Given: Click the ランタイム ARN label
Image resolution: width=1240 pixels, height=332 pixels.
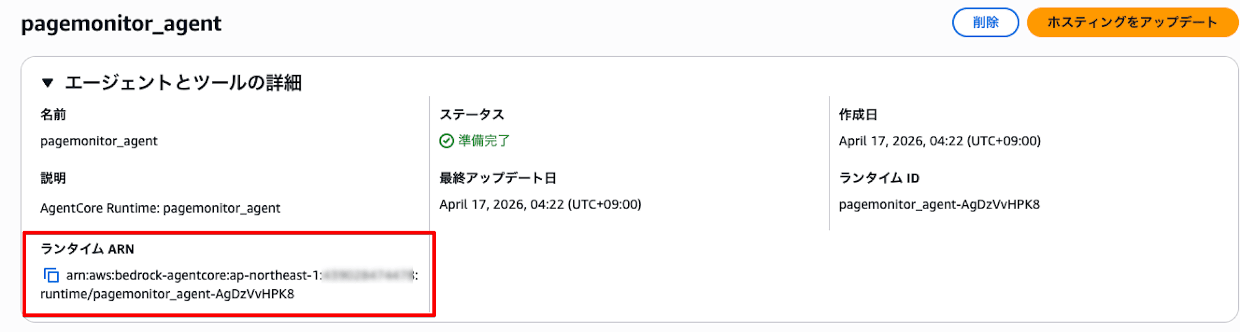Looking at the screenshot, I should tap(87, 249).
